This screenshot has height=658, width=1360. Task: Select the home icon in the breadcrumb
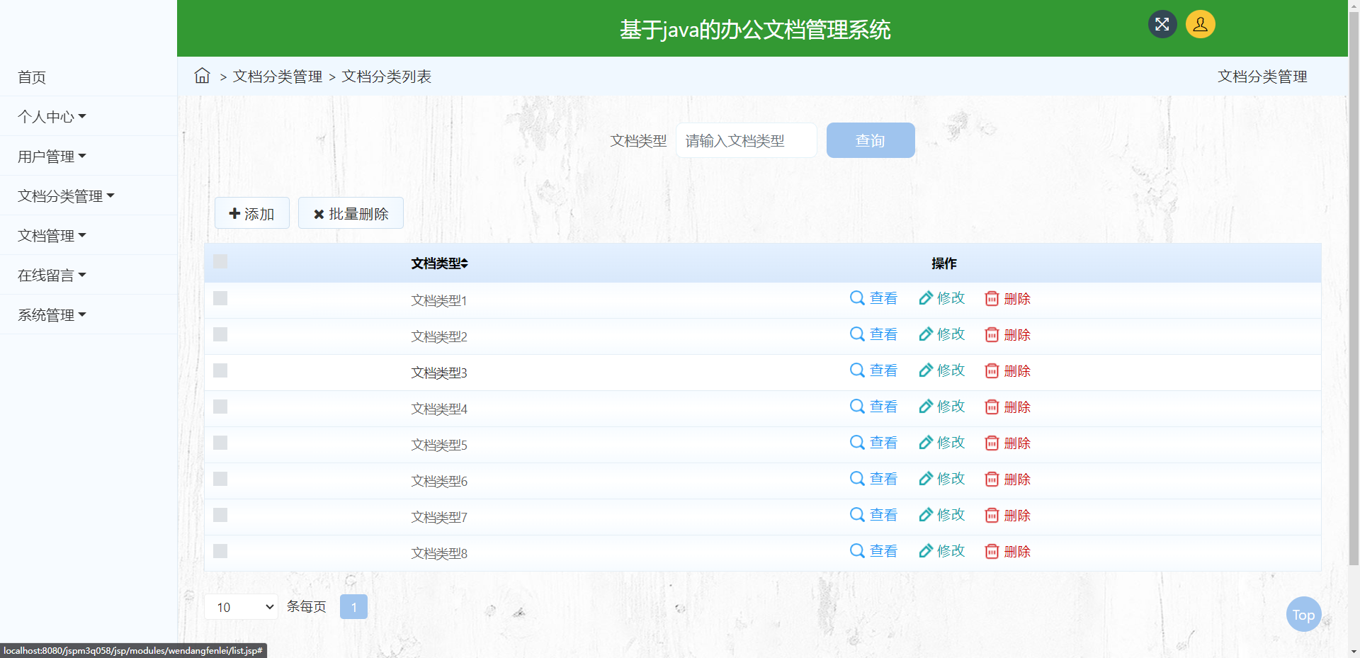tap(202, 76)
